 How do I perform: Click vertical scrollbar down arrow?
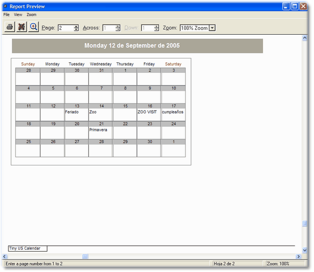[x=305, y=250]
